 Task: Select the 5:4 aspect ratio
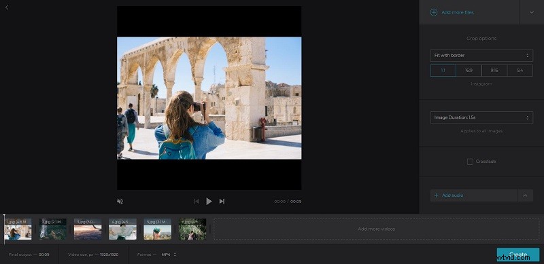(520, 71)
